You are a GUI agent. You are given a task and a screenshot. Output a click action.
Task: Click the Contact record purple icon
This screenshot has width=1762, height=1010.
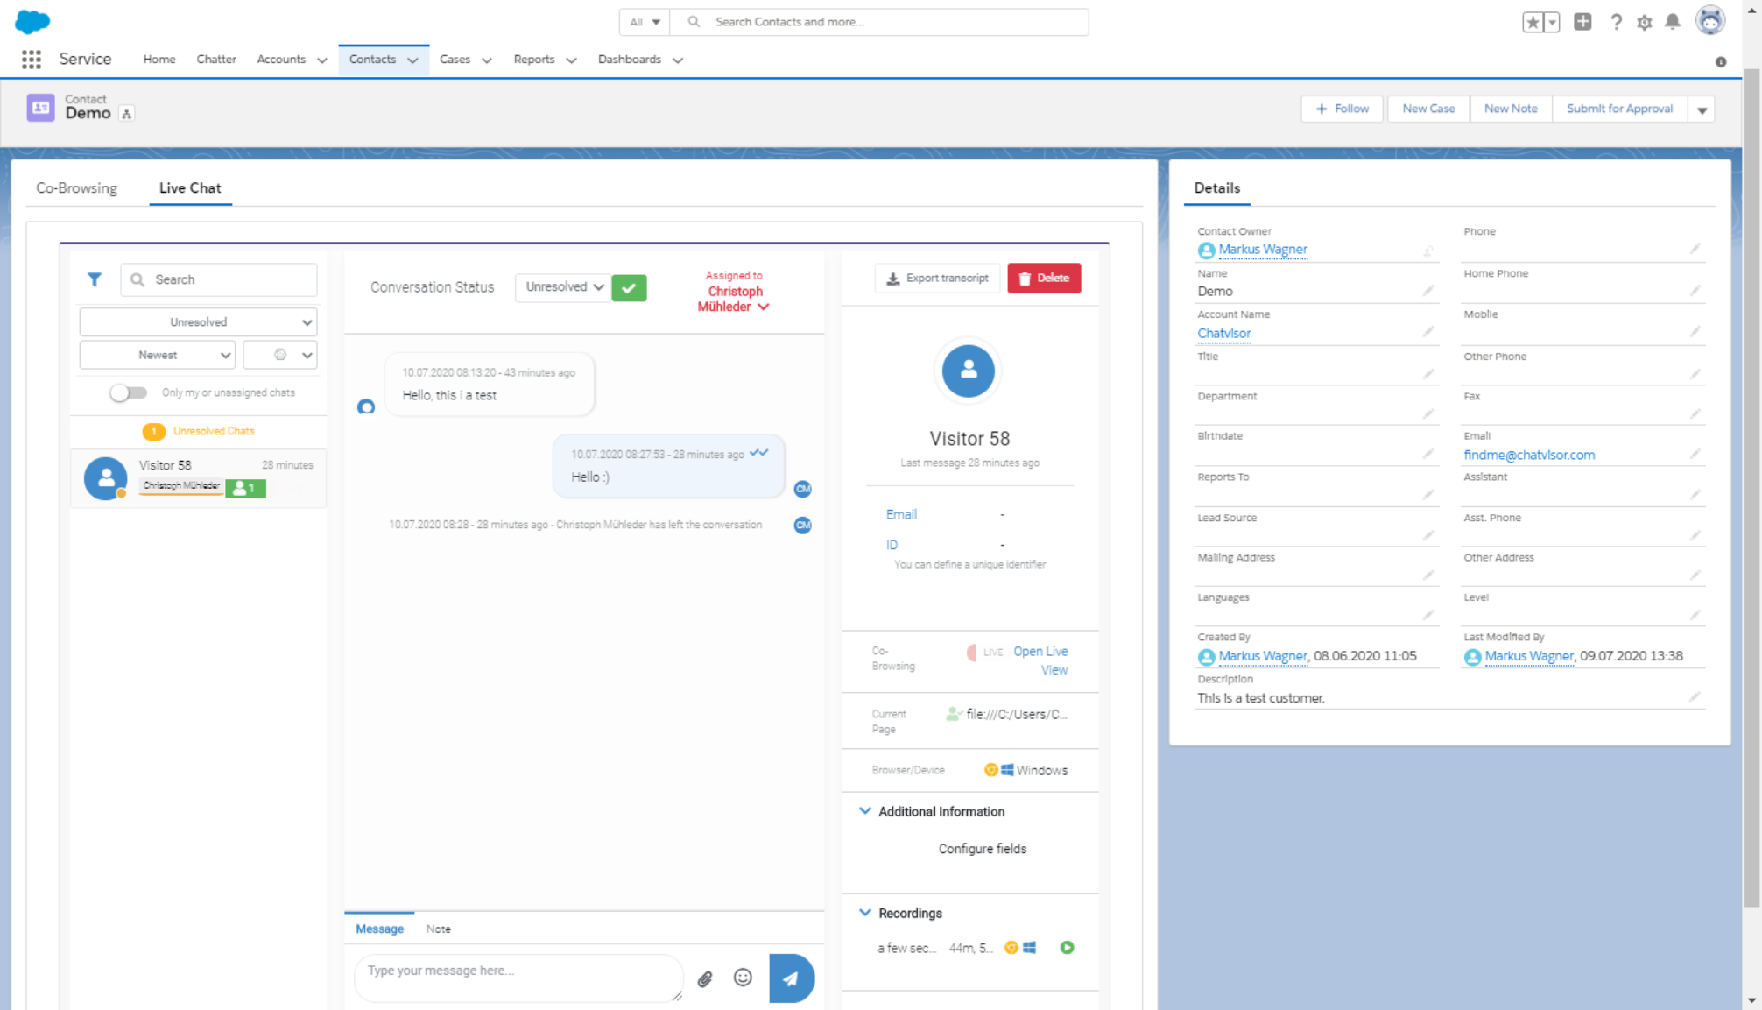coord(40,107)
